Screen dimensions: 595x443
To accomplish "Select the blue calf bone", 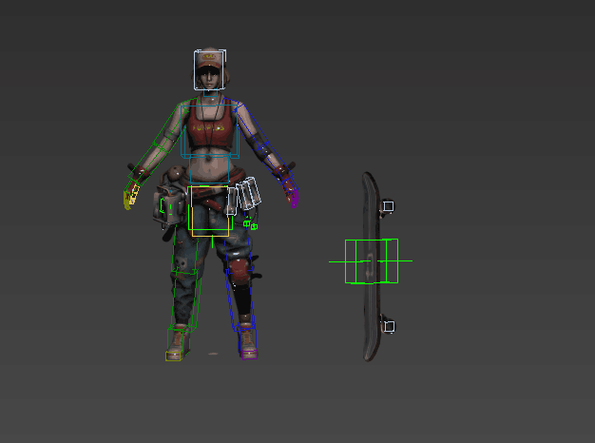I will tap(240, 299).
